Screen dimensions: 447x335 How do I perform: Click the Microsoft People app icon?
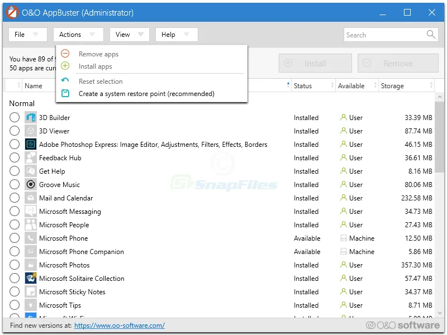coord(31,224)
